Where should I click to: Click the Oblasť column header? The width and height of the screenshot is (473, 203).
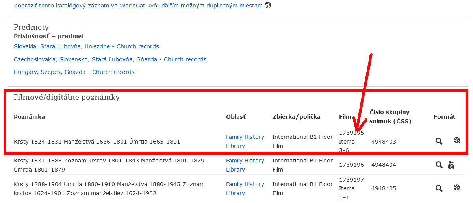[236, 117]
